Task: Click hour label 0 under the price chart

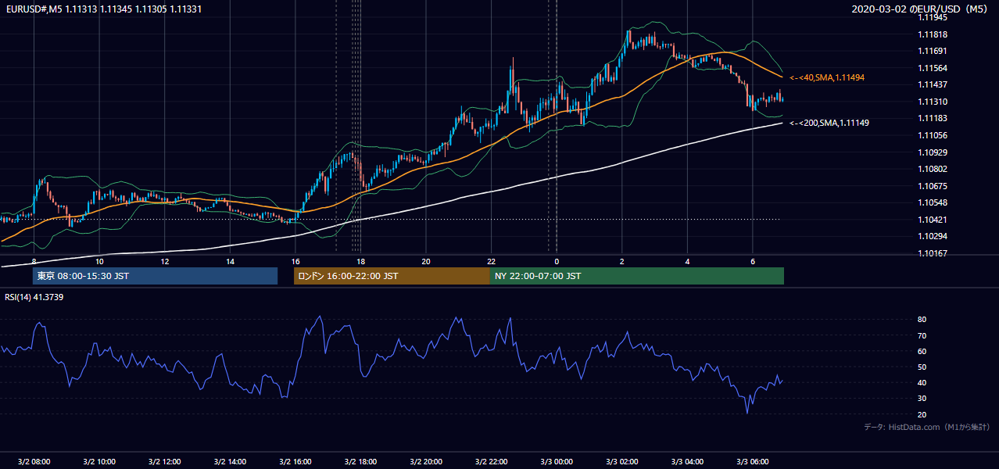Action: click(557, 261)
